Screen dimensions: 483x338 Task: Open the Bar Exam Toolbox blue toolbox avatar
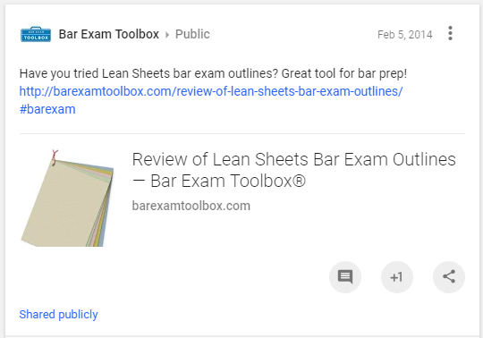[36, 34]
